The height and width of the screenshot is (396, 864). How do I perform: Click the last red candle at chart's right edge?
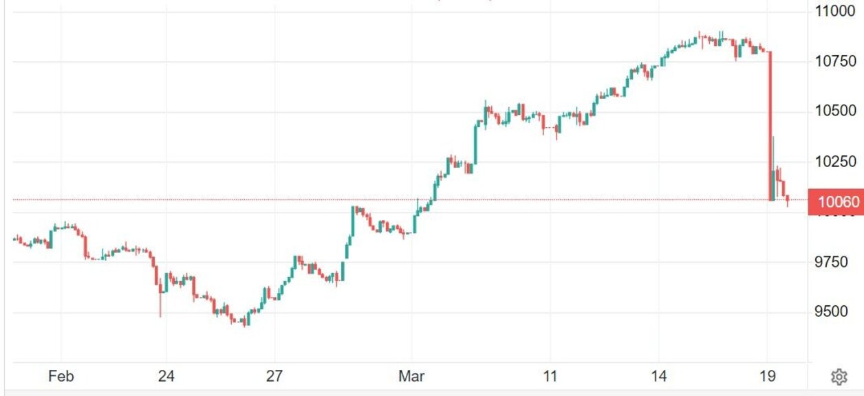pyautogui.click(x=787, y=199)
